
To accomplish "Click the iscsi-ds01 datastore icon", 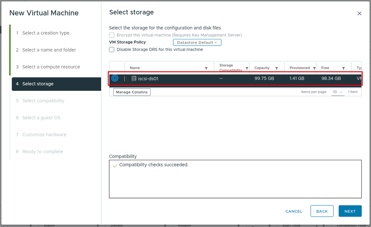I will pyautogui.click(x=134, y=78).
